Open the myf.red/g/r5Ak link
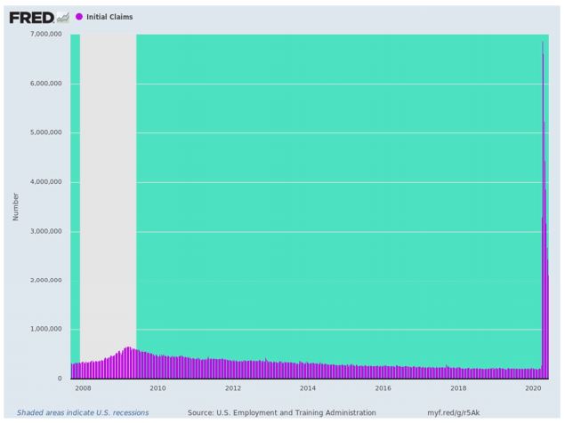Viewport: 565px width, 423px height. click(x=453, y=412)
